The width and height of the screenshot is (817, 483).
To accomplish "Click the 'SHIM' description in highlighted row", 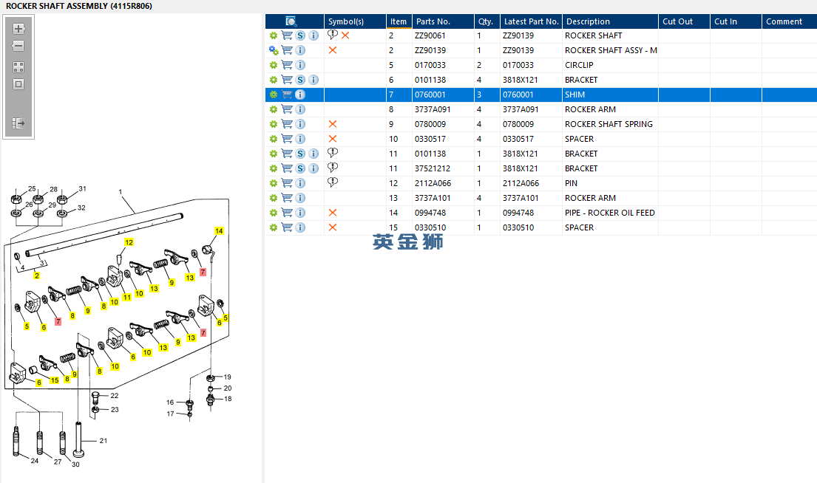I will click(574, 95).
